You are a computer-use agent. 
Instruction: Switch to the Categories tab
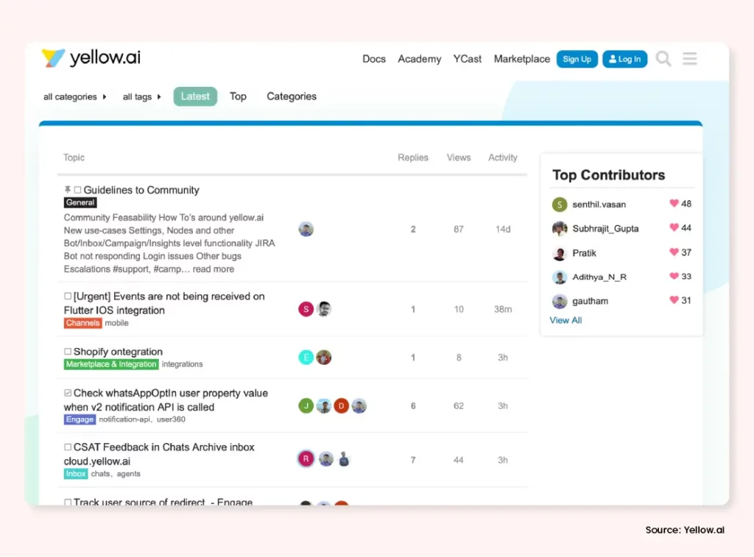292,96
